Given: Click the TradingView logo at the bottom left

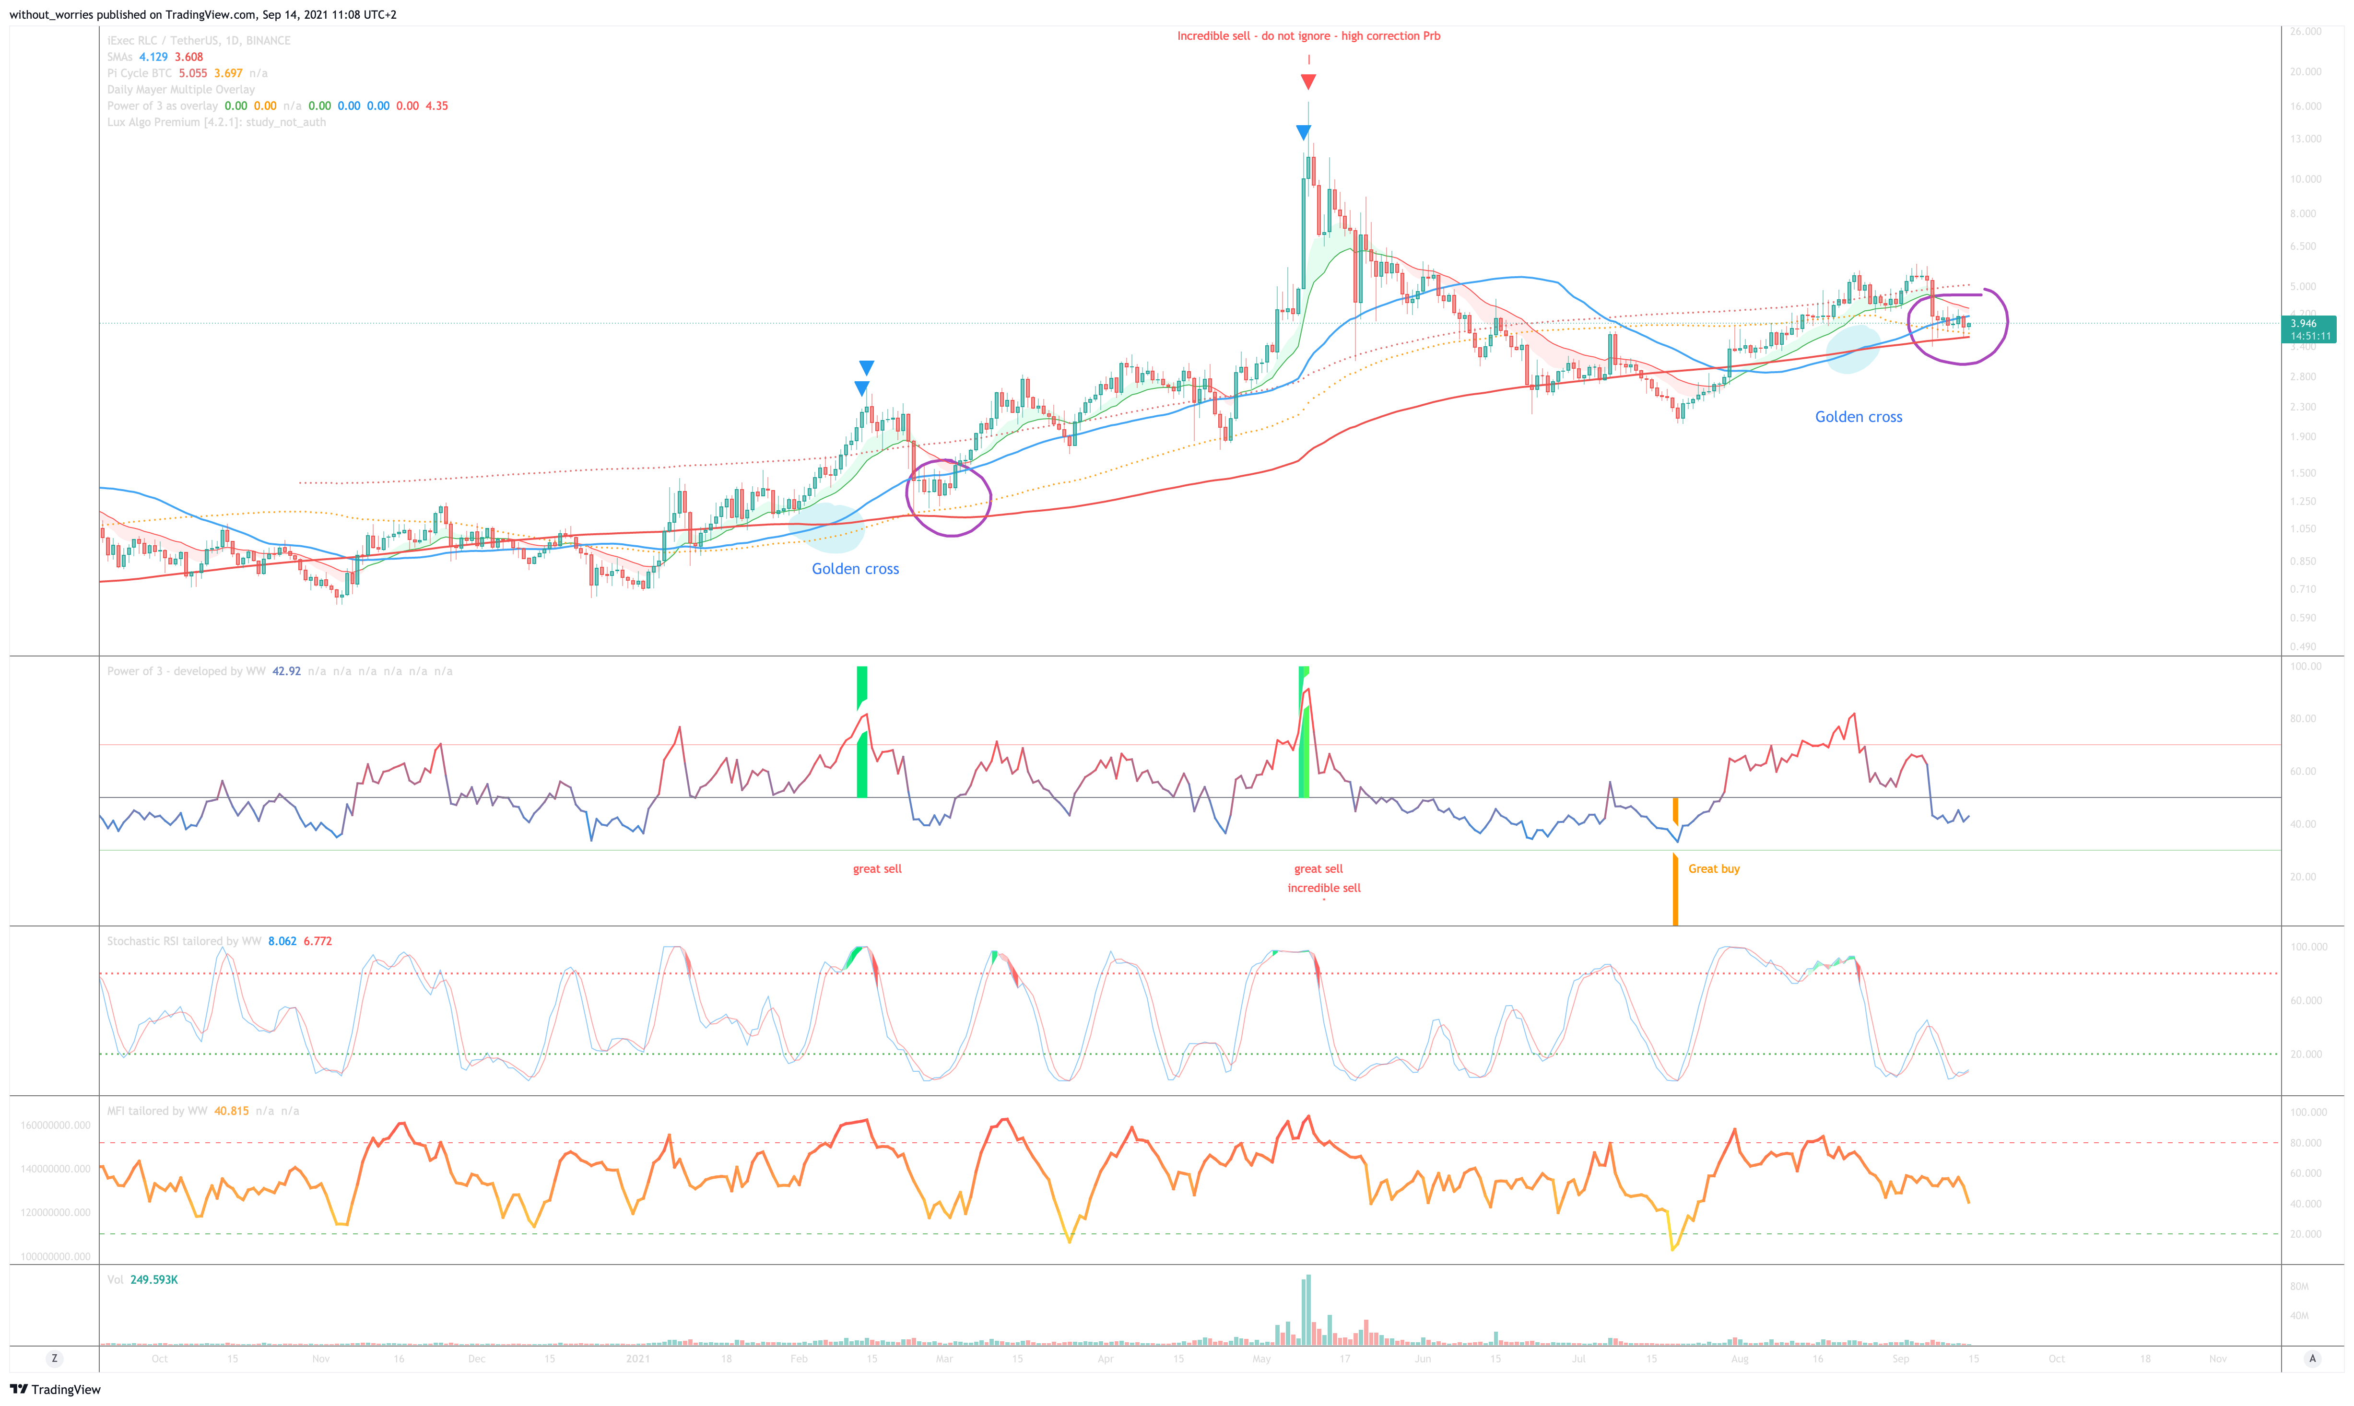Looking at the screenshot, I should coord(55,1390).
